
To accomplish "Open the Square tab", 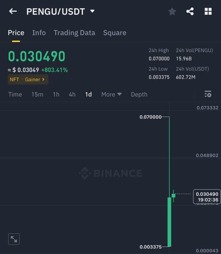I will (x=115, y=33).
